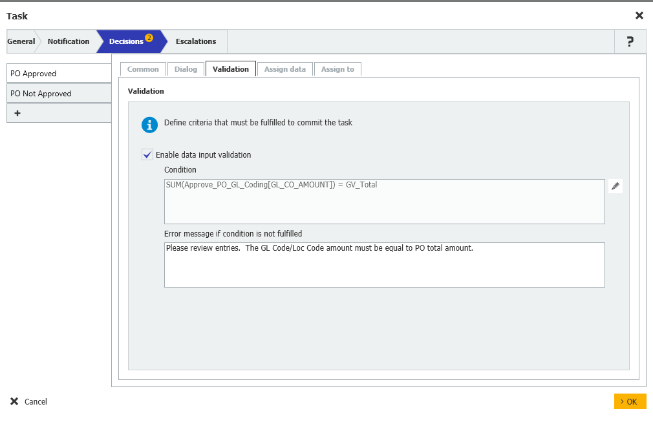Select the Decisions step
This screenshot has width=653, height=422.
point(127,41)
